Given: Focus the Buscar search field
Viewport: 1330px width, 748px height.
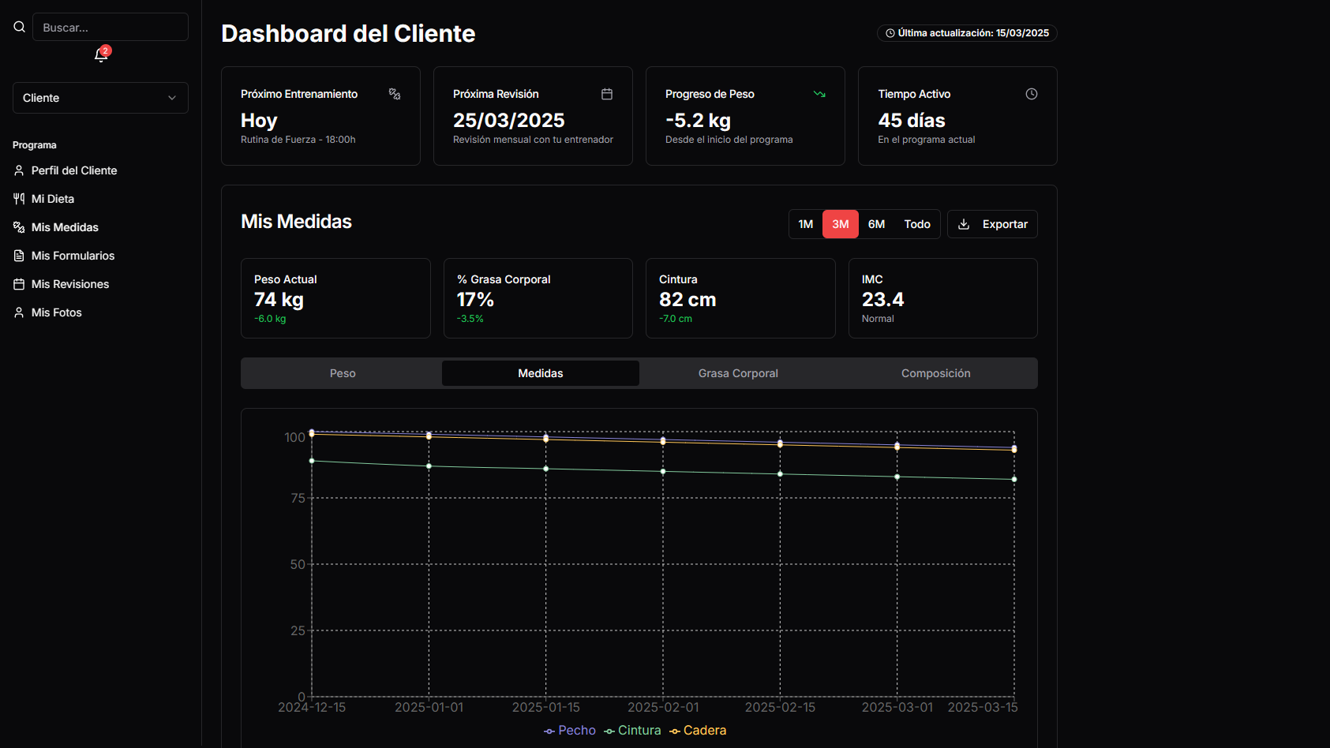Looking at the screenshot, I should (111, 27).
